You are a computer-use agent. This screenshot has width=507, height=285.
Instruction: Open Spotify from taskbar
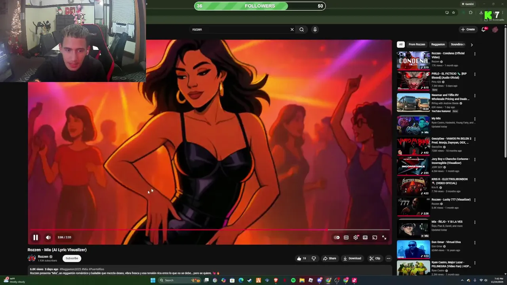click(x=293, y=280)
